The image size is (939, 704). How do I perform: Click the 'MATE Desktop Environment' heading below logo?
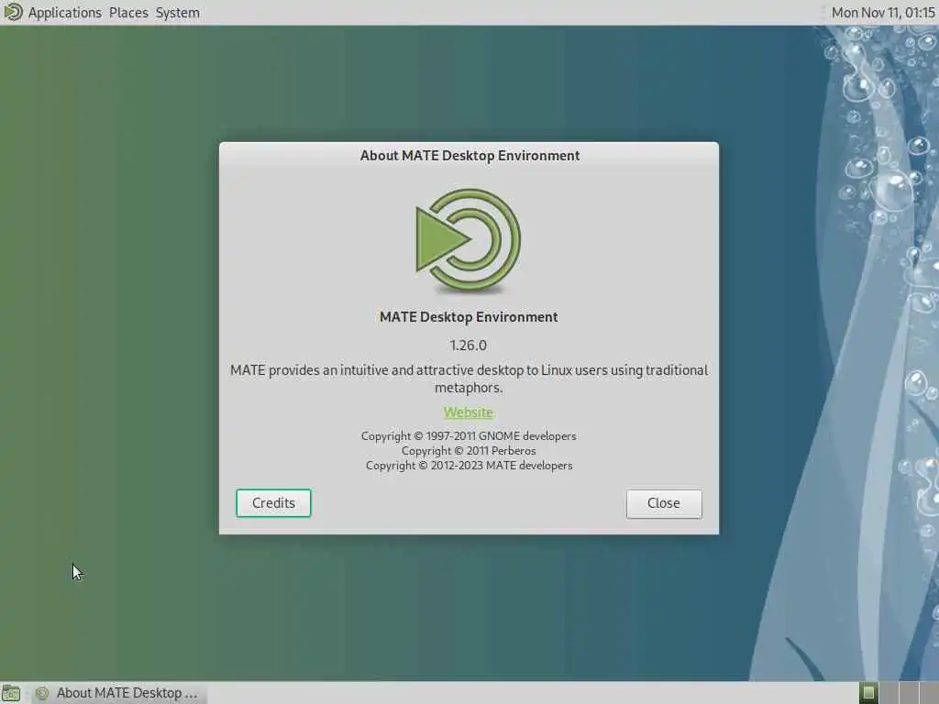(469, 316)
